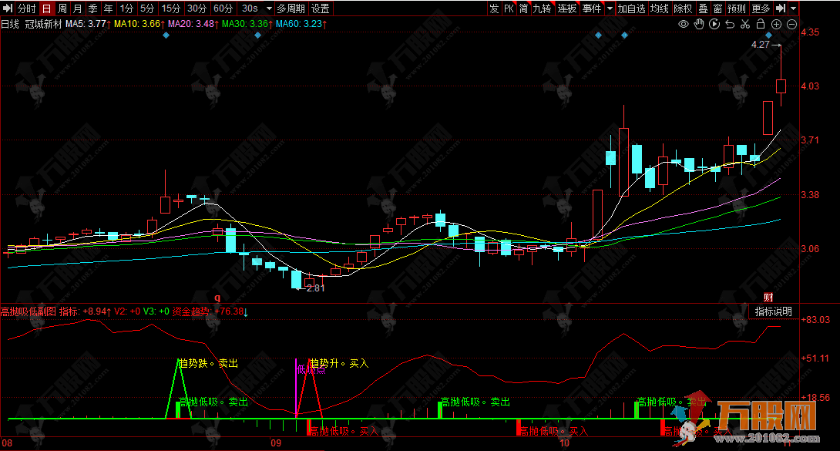Select the hand pan tool
The image size is (840, 451).
coord(699,24)
